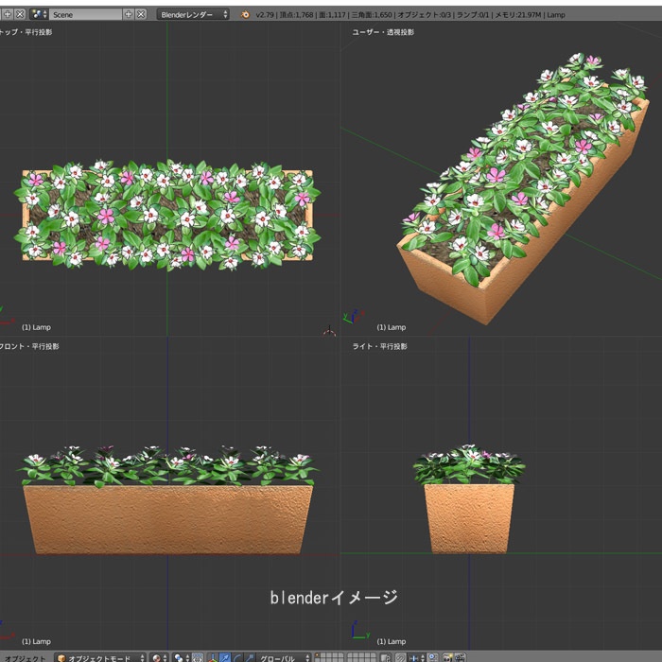The height and width of the screenshot is (662, 662).
Task: Delete the scene with X button
Action: 141,14
